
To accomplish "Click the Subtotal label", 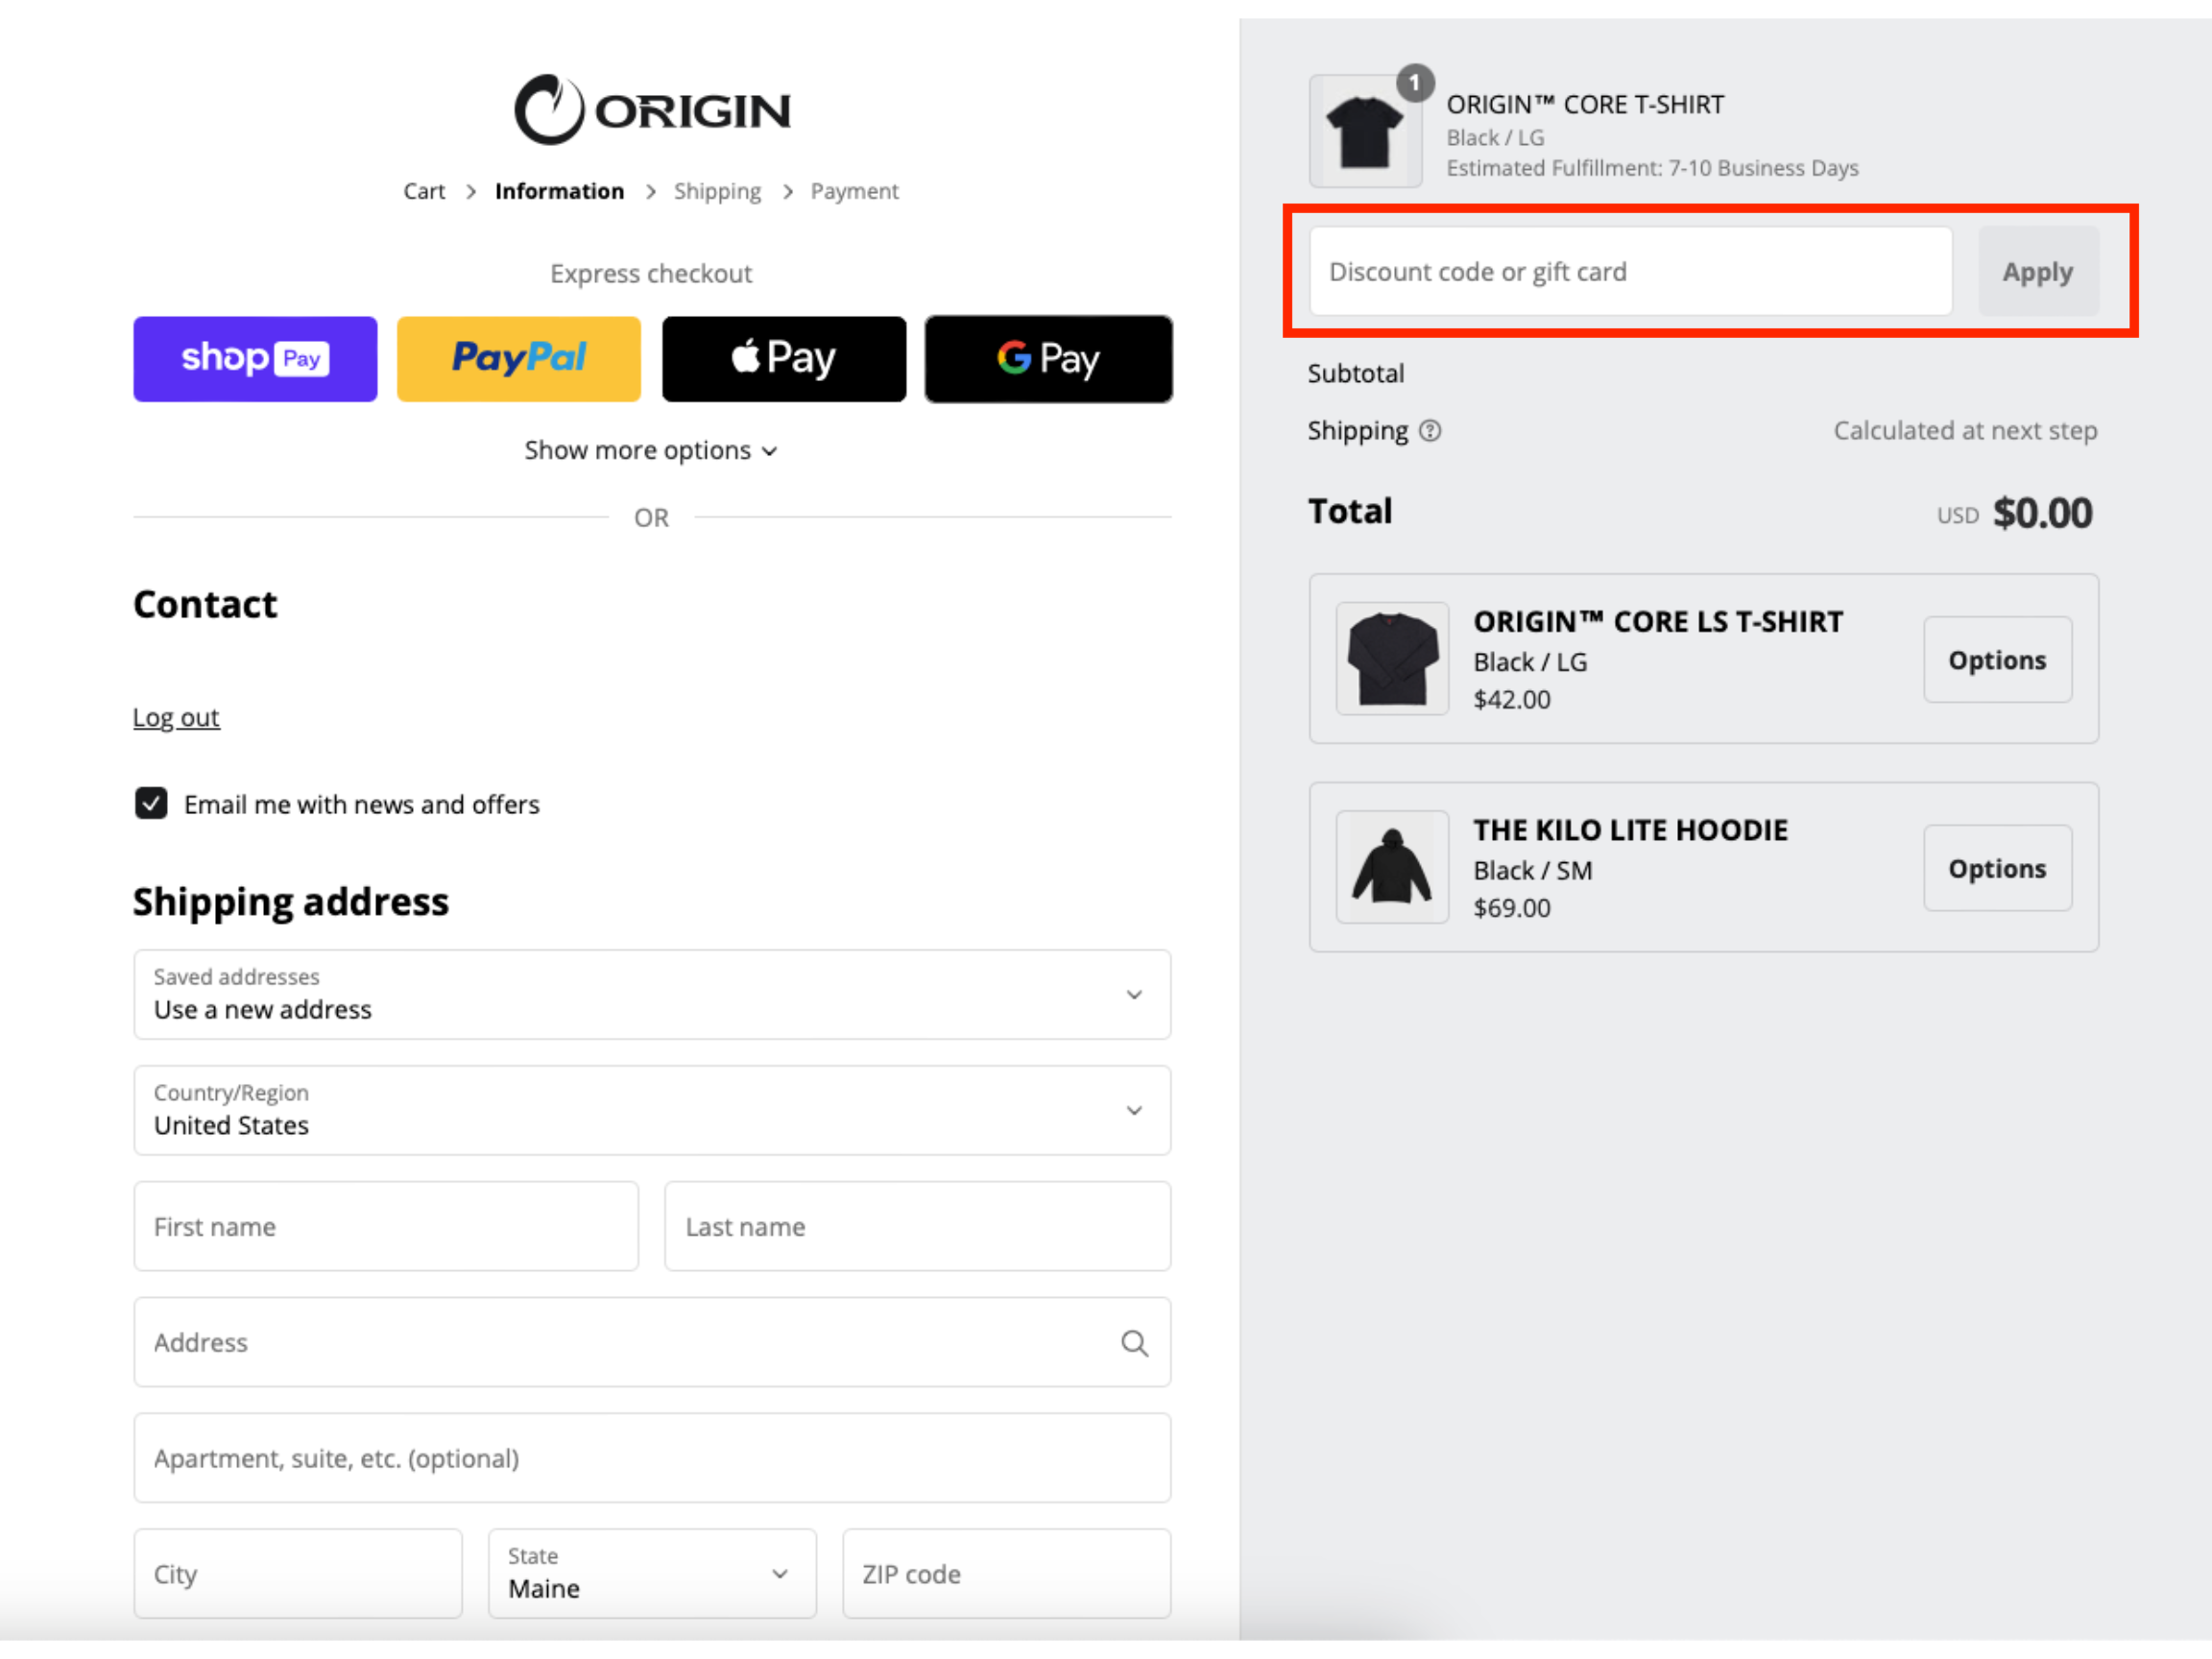I will pyautogui.click(x=1356, y=373).
